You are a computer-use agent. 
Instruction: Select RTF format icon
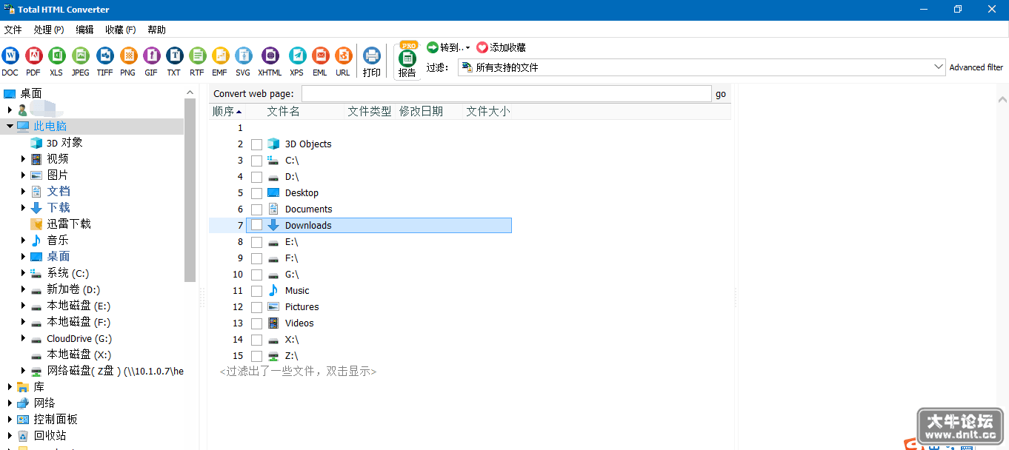tap(197, 56)
